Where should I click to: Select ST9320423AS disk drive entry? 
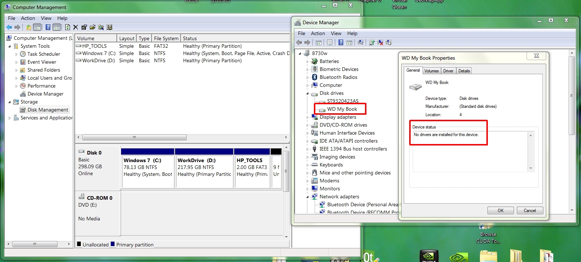point(343,101)
